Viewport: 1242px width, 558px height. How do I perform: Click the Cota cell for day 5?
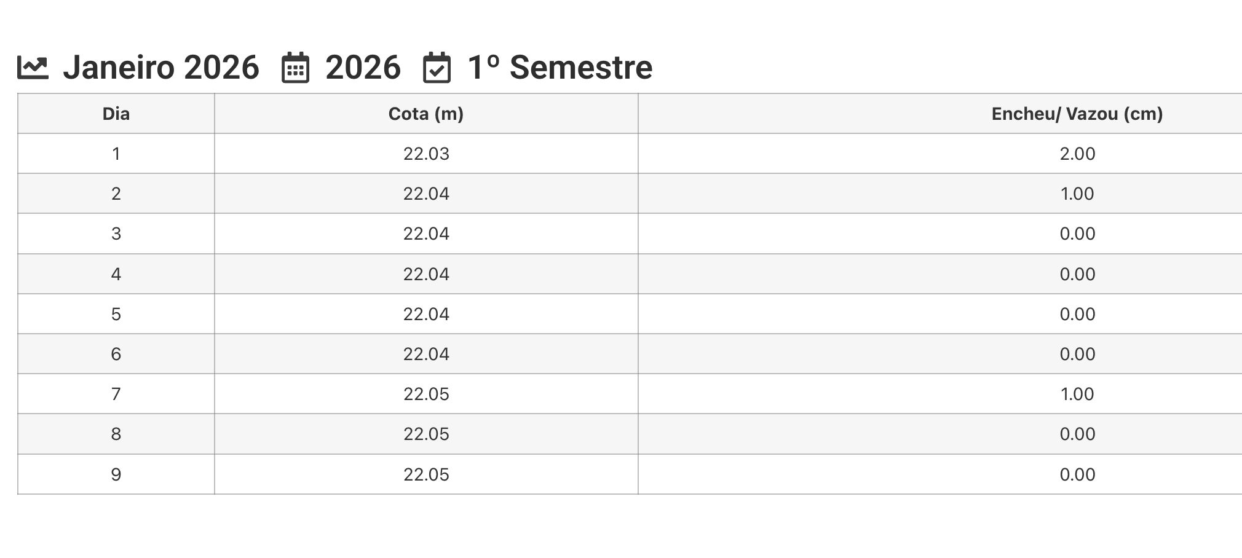[426, 314]
